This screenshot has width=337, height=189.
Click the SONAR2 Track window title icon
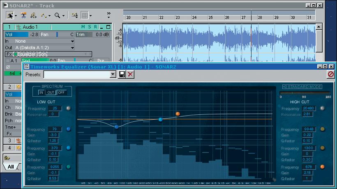click(x=6, y=5)
